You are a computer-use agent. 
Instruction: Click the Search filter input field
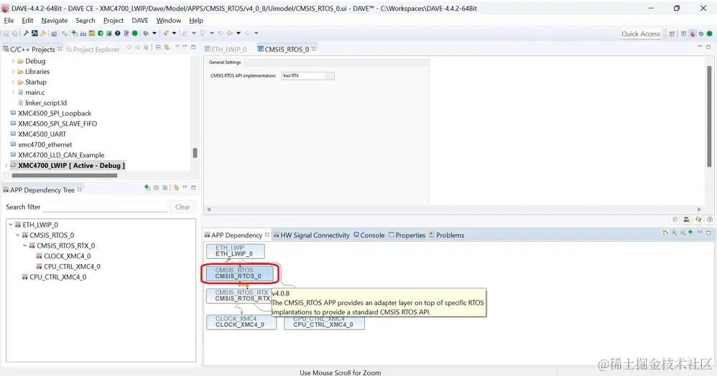click(105, 207)
